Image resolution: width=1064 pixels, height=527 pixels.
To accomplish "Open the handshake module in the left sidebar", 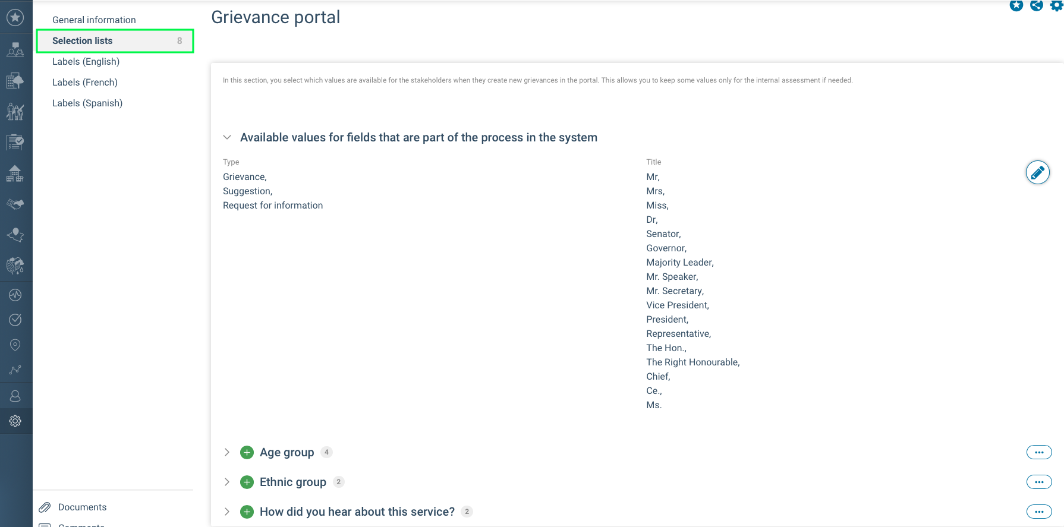I will click(x=15, y=204).
